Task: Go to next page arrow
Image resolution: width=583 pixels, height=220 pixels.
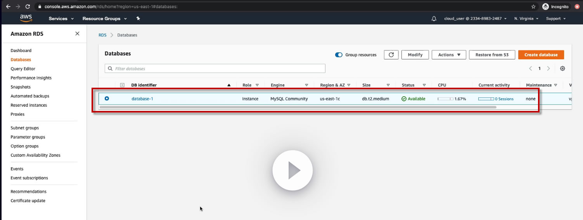Action: [x=548, y=69]
